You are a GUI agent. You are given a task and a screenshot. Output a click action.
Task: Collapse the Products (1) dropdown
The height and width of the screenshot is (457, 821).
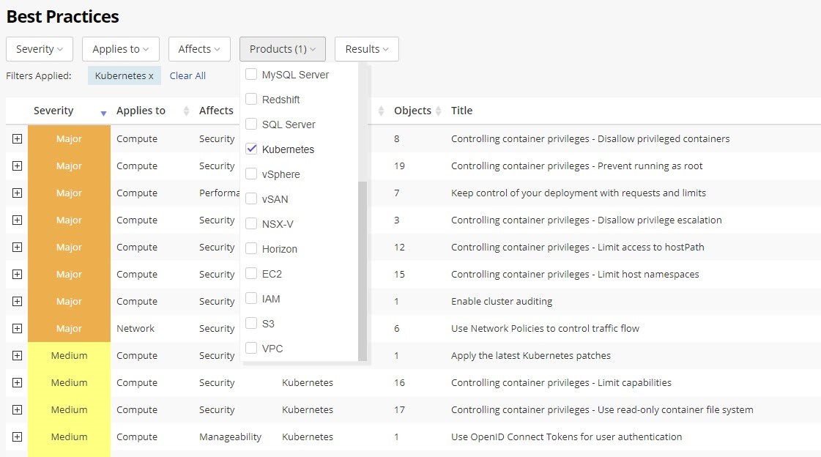point(282,49)
